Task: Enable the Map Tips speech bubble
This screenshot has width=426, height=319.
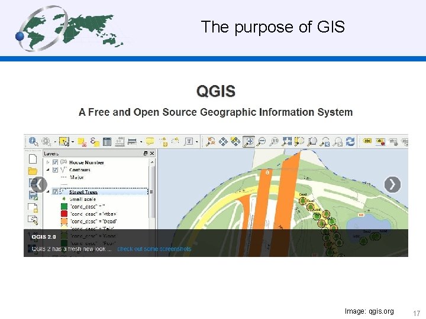Action: click(x=150, y=141)
